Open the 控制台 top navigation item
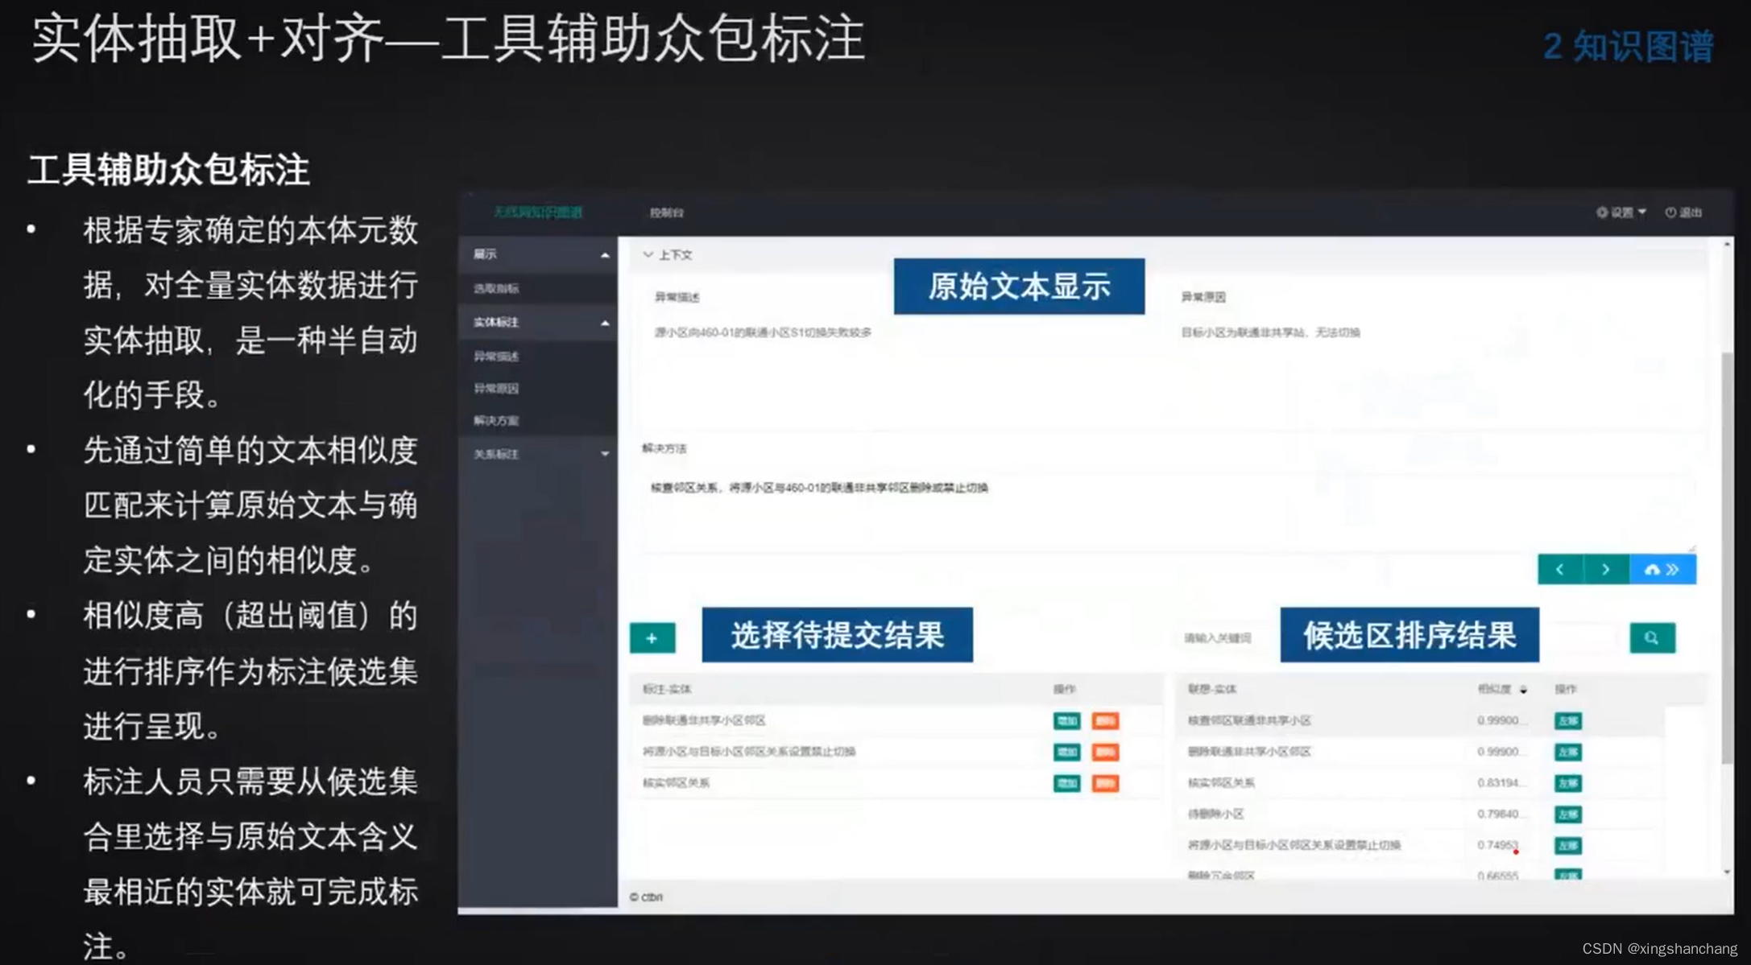Image resolution: width=1751 pixels, height=965 pixels. coord(667,212)
